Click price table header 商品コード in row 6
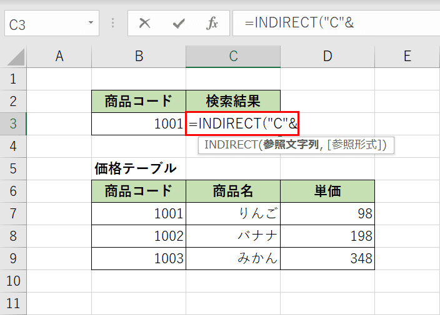This screenshot has height=315, width=440. point(139,191)
